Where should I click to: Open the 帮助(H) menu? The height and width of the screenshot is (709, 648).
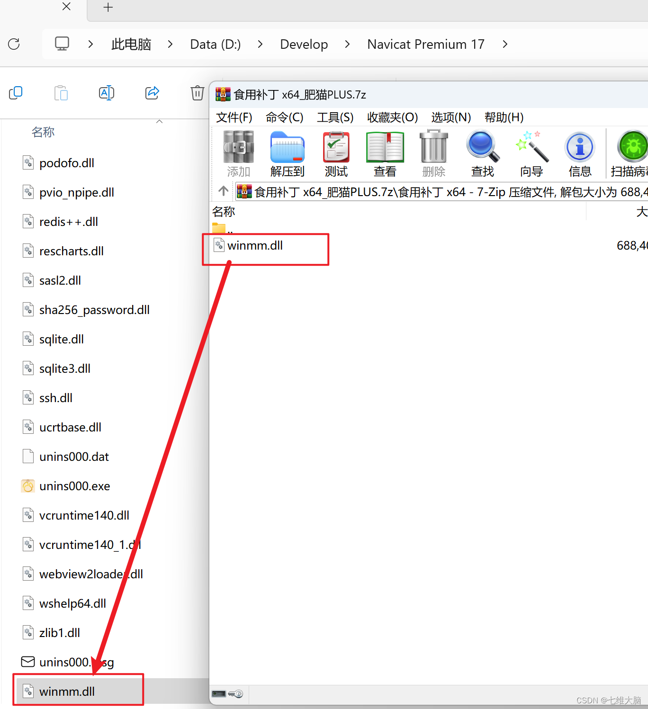(504, 117)
